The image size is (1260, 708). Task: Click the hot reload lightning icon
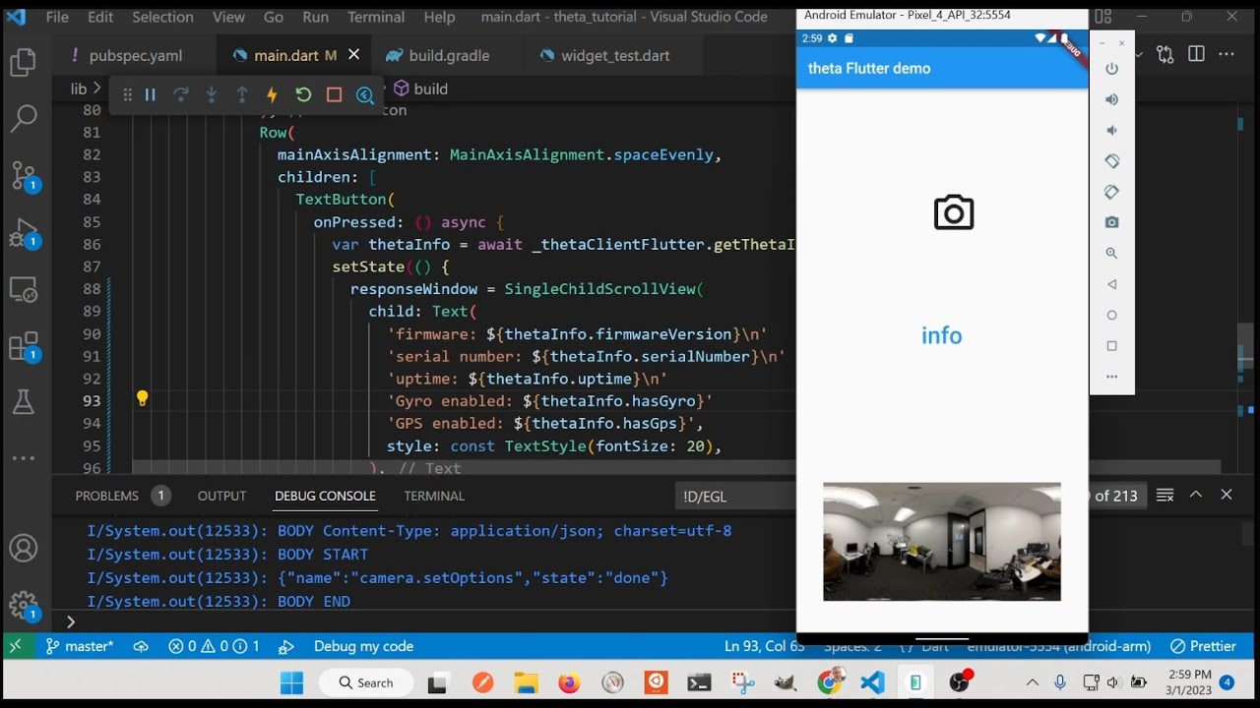(273, 95)
